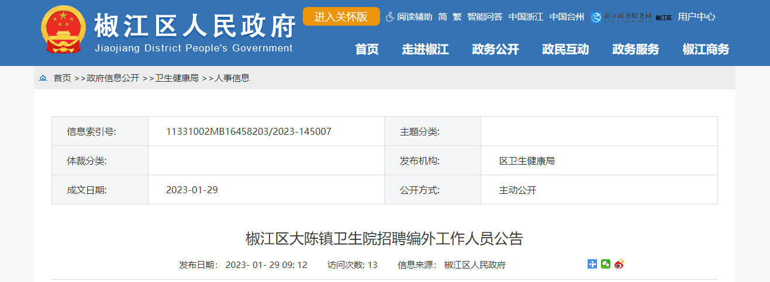Open the 政务公开 navigation menu
The height and width of the screenshot is (282, 770).
coord(495,50)
